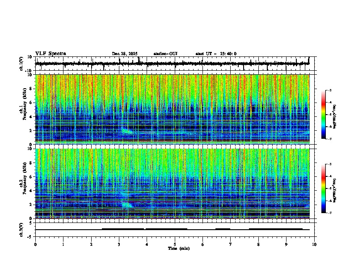Select the date text "Dec. 28, 2025"
Screen dimensions: 354x274
point(125,54)
